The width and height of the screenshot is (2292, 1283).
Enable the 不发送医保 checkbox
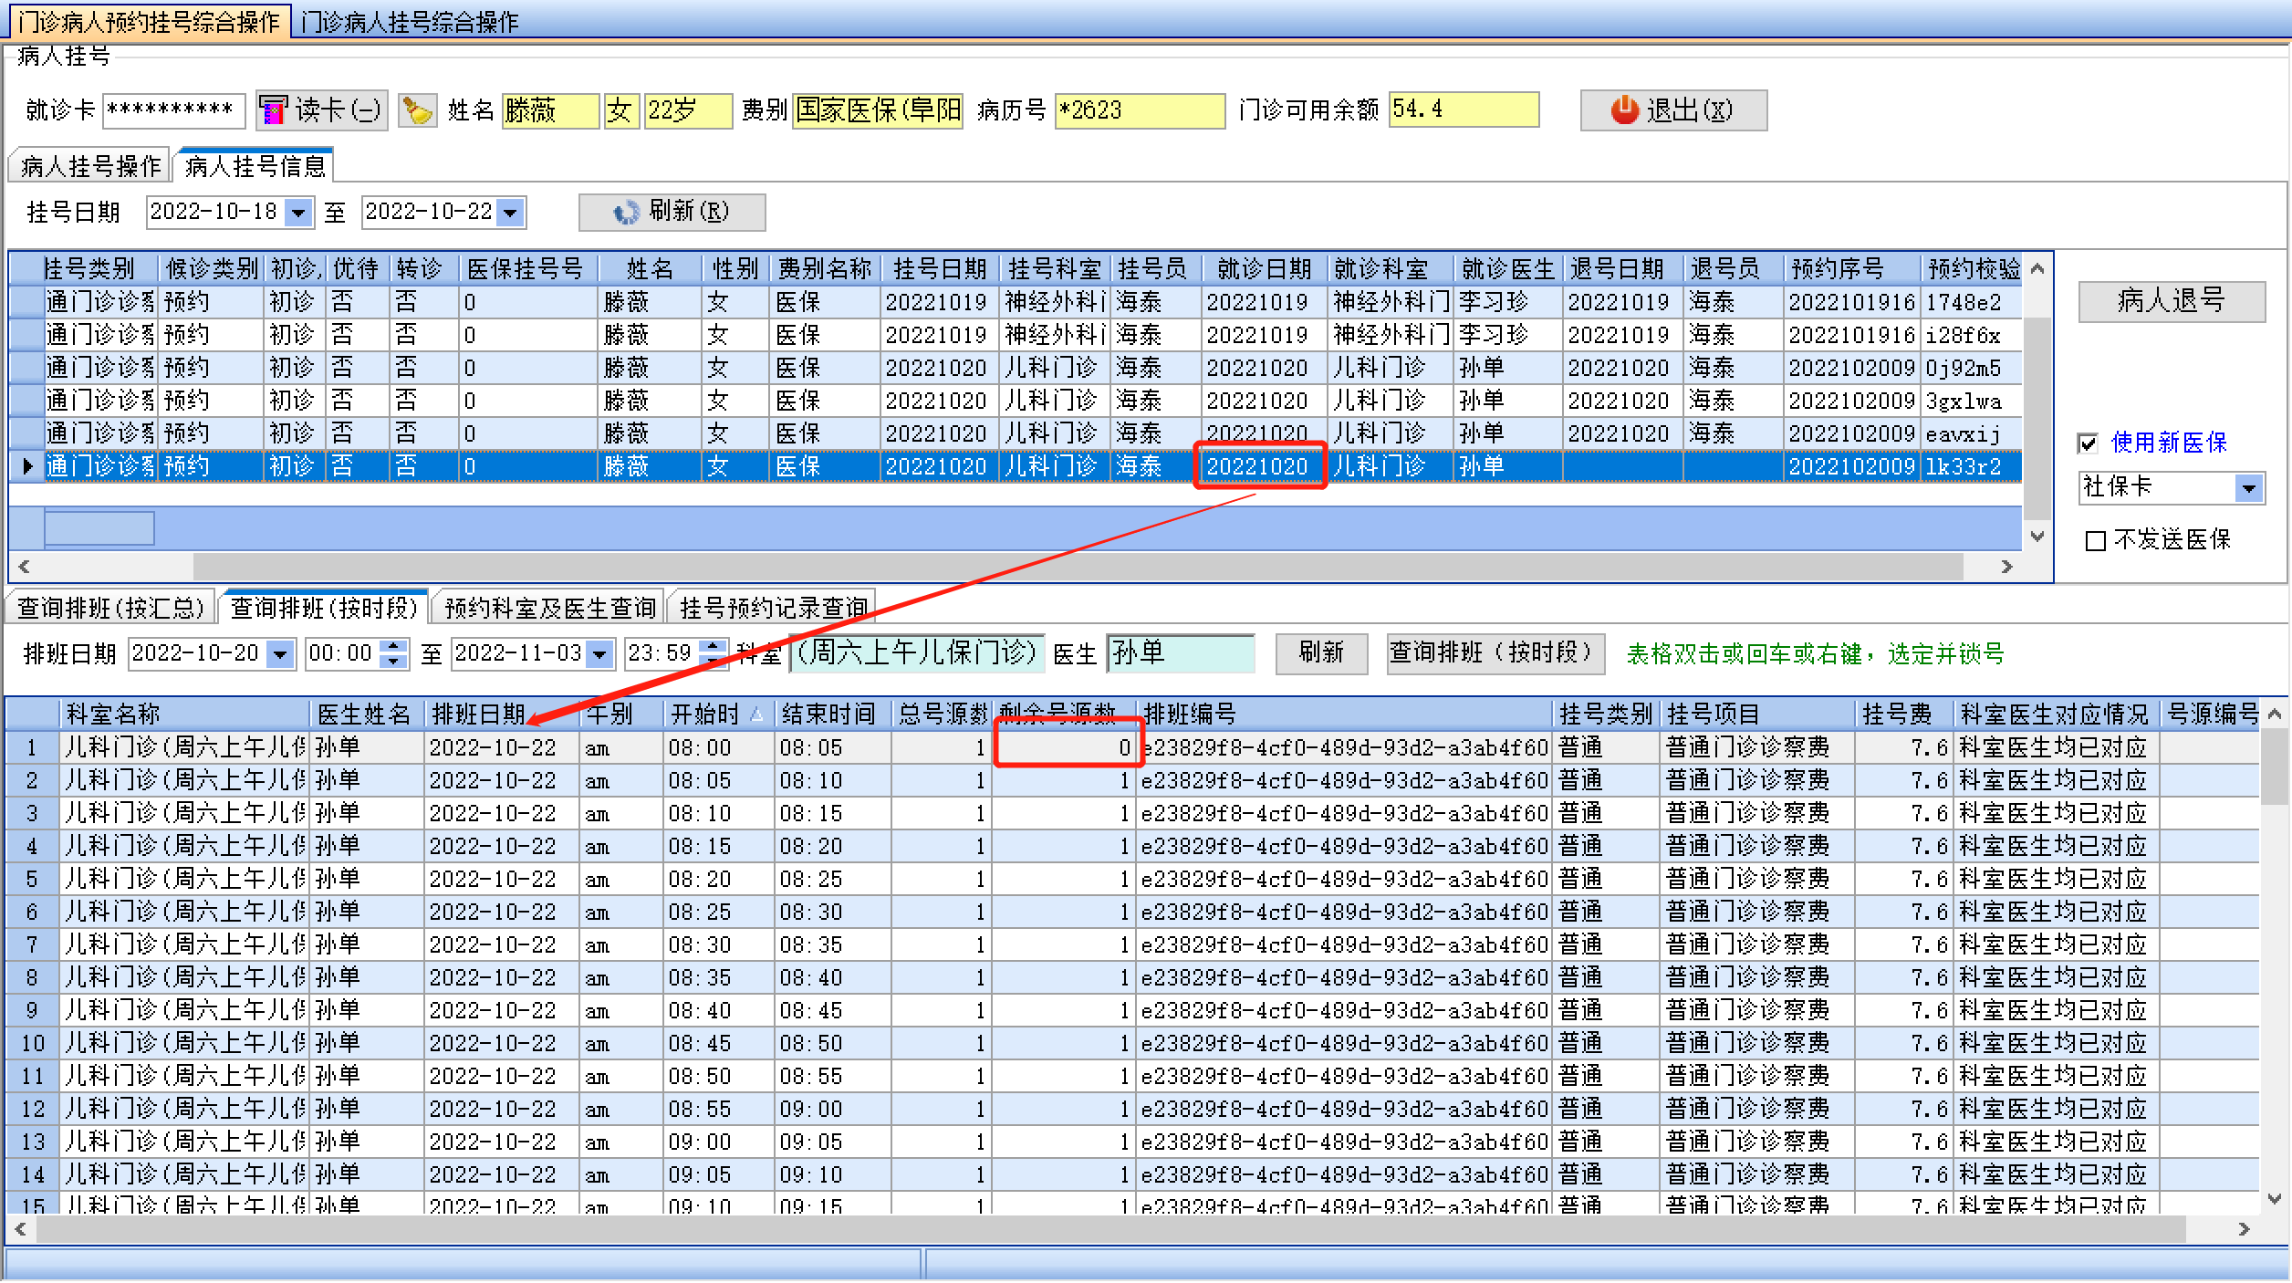pos(2096,541)
